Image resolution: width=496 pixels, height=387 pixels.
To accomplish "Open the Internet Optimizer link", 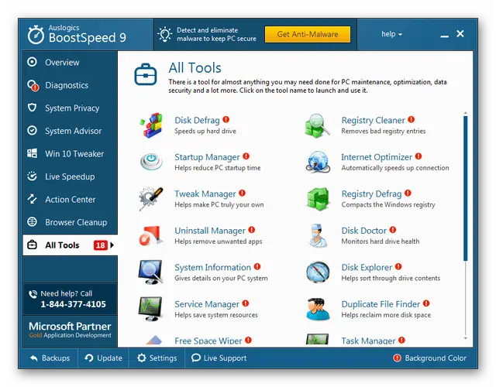I will coord(377,157).
